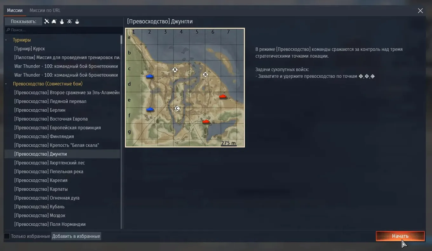Select '[Превосходство] Ледяной перевал' mission
The width and height of the screenshot is (432, 251).
62,101
